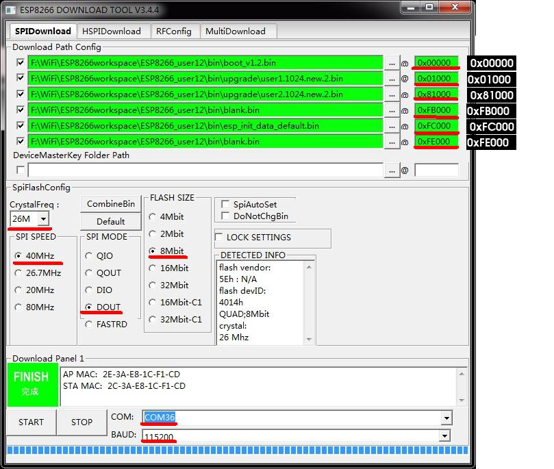The image size is (554, 469).
Task: Click the MAC log scrollbar up arrow
Action: pyautogui.click(x=462, y=374)
